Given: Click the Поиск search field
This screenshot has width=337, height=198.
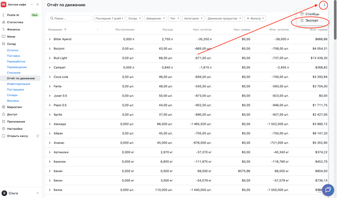Looking at the screenshot, I should 70,18.
